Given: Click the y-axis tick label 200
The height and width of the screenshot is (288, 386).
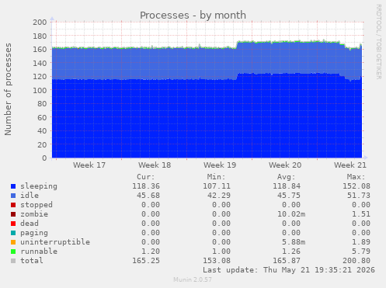Looking at the screenshot, I should (x=40, y=23).
